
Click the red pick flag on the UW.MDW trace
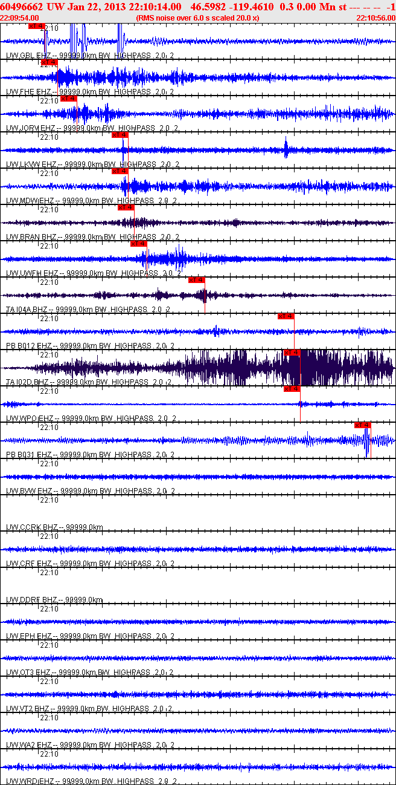coord(120,171)
